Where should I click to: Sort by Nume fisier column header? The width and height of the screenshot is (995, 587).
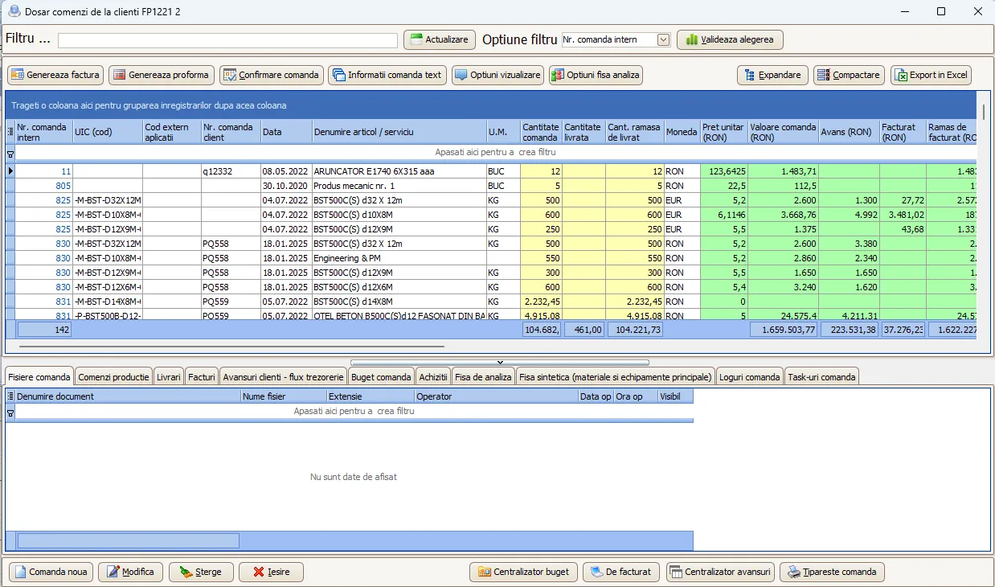pos(283,396)
